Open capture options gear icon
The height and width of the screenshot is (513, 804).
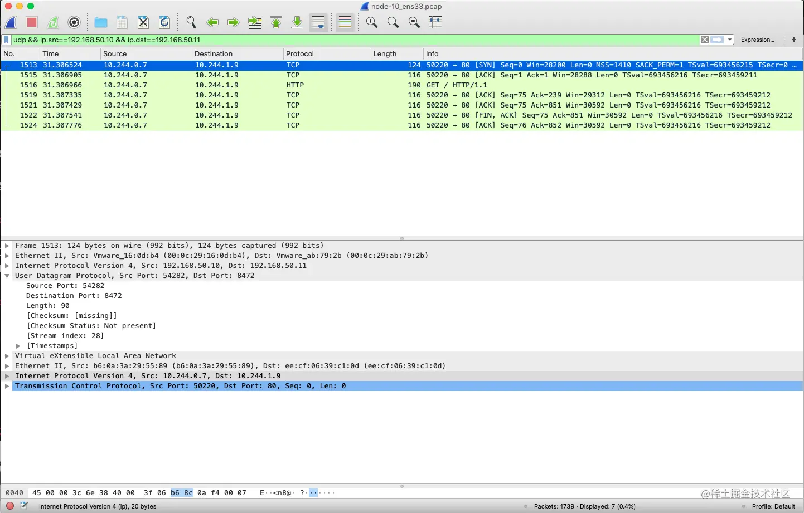pyautogui.click(x=74, y=22)
